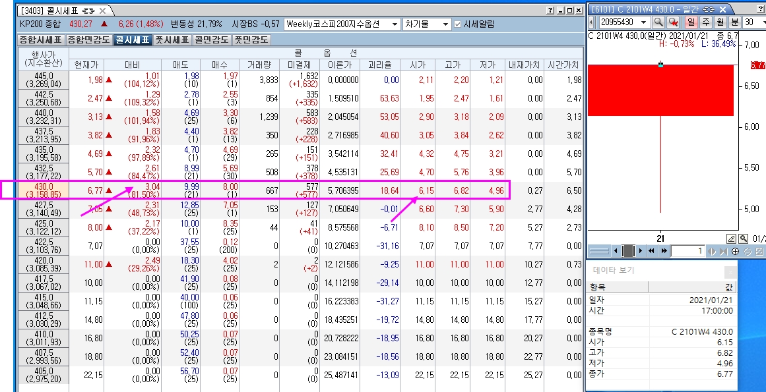Click the help question mark in 3403 window

click(x=551, y=11)
